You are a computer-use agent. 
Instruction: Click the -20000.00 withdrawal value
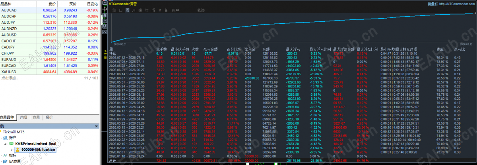[x=252, y=78]
